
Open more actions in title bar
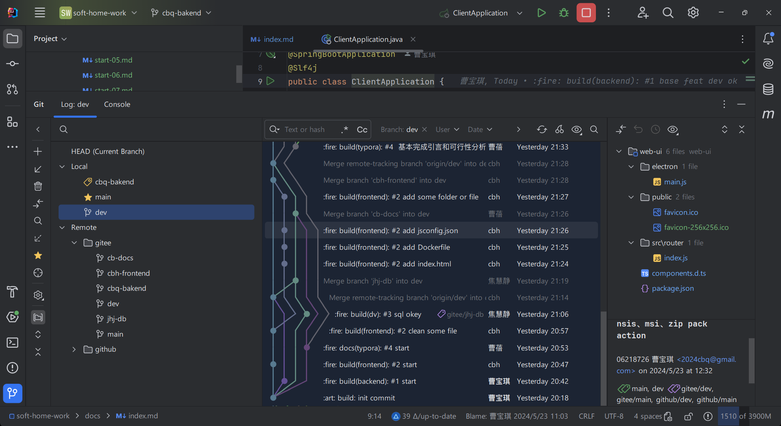point(609,13)
